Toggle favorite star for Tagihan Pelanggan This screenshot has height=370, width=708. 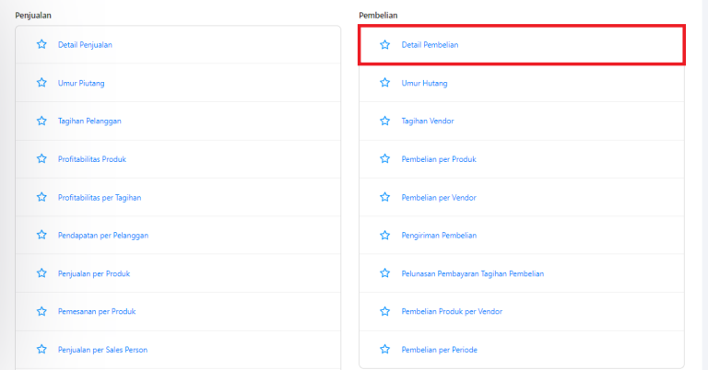[x=41, y=121]
